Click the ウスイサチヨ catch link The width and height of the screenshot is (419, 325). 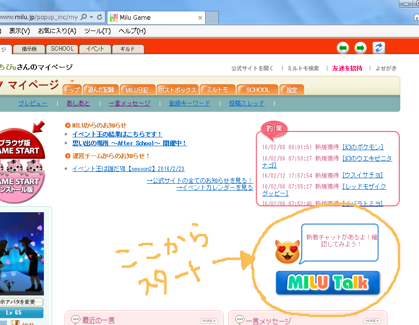click(x=363, y=175)
